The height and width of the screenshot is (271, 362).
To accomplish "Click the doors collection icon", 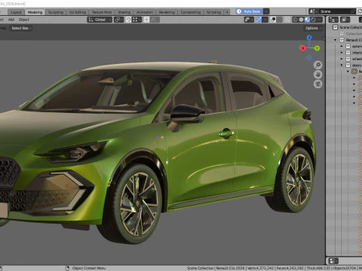I will click(x=348, y=65).
